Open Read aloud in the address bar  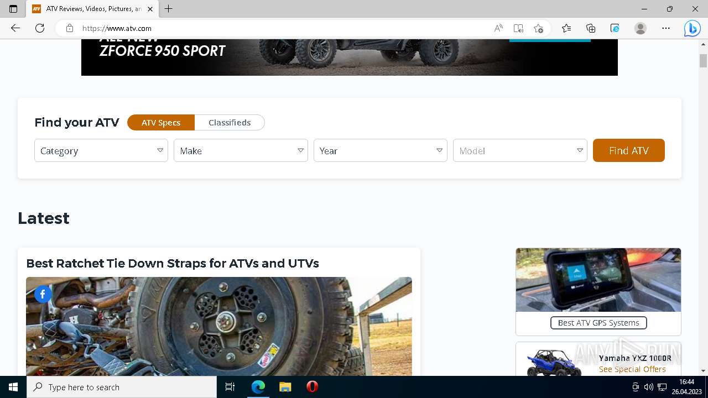point(498,28)
